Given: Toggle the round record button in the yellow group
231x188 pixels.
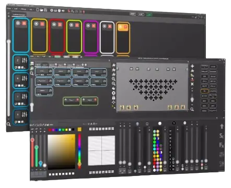Looking at the screenshot, I should [36, 24].
